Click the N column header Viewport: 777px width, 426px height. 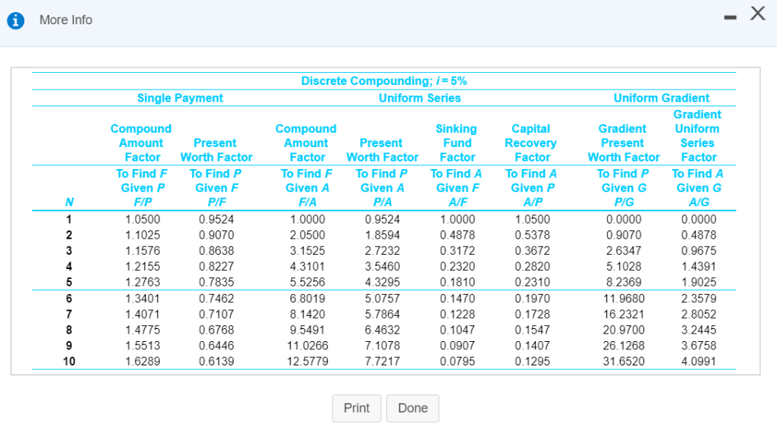[69, 202]
